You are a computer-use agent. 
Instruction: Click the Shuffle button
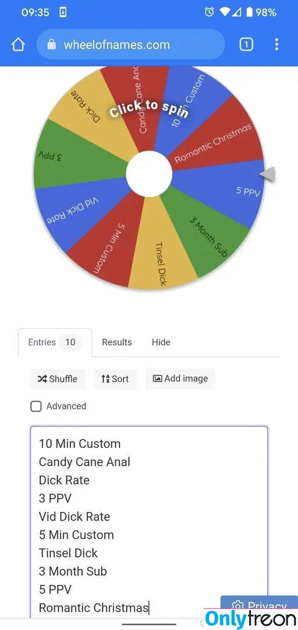tap(58, 379)
